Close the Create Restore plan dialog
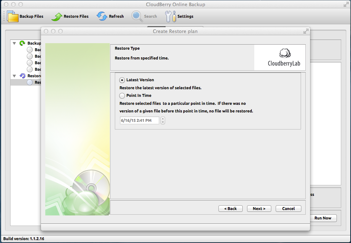Image resolution: width=351 pixels, height=243 pixels. pyautogui.click(x=46, y=31)
